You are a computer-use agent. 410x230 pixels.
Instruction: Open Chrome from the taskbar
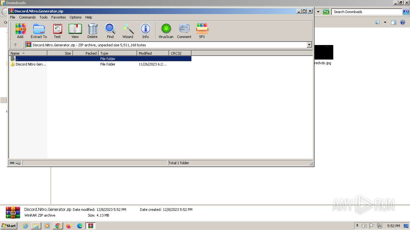[58, 226]
